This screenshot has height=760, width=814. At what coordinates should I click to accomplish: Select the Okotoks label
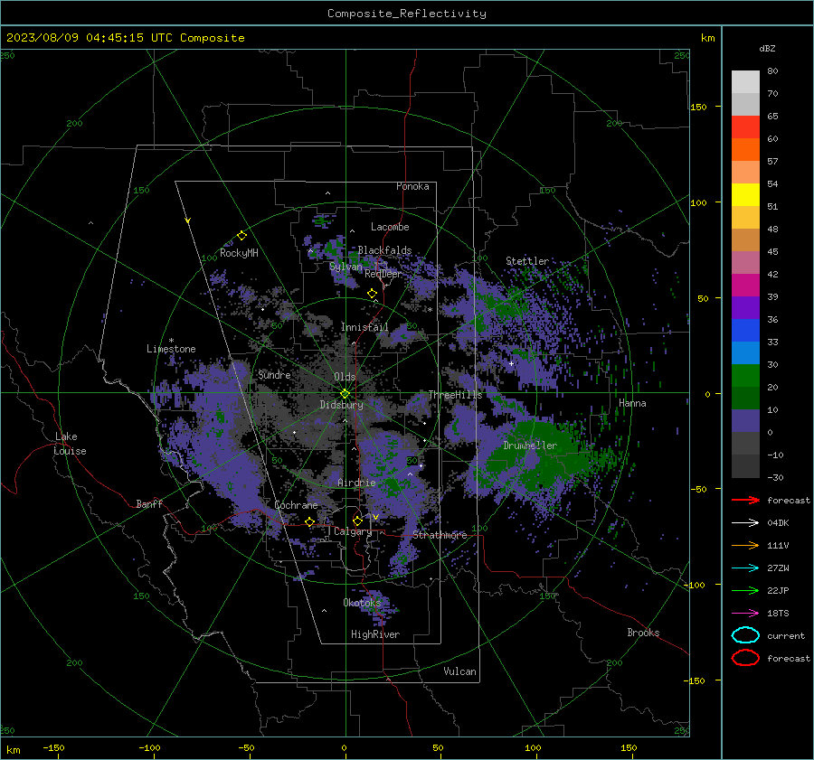[x=362, y=602]
